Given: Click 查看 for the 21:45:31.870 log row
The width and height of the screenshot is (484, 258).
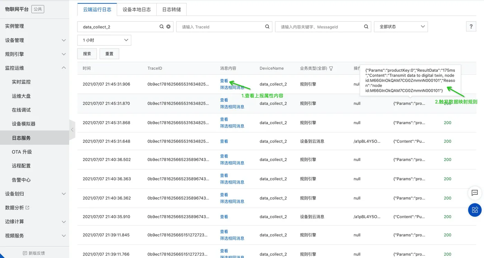Looking at the screenshot, I should (224, 100).
